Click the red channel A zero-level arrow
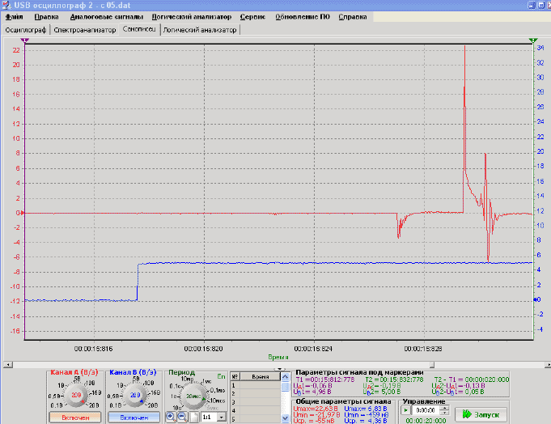The width and height of the screenshot is (551, 424). [23, 213]
